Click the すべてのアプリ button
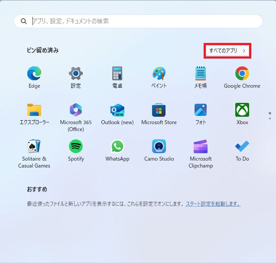 pyautogui.click(x=227, y=51)
